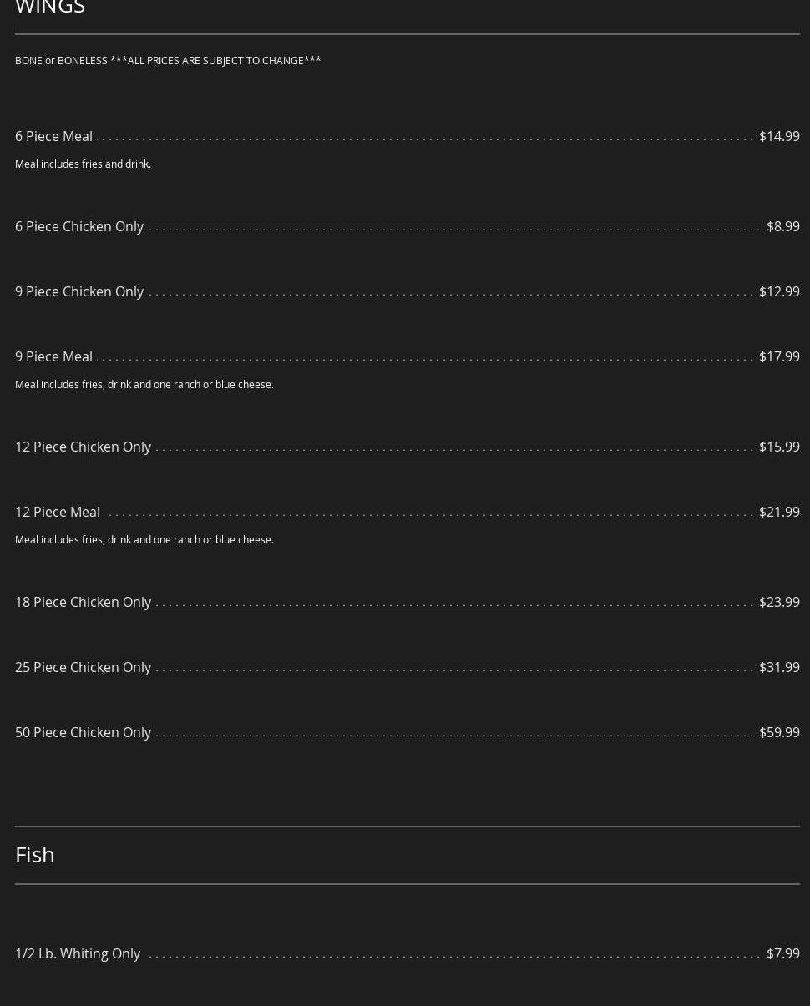Choose the 9 Piece Meal item
This screenshot has height=1006, width=810.
click(x=53, y=356)
